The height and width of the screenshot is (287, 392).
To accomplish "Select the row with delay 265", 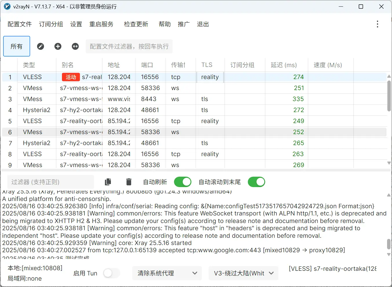I will [x=194, y=143].
